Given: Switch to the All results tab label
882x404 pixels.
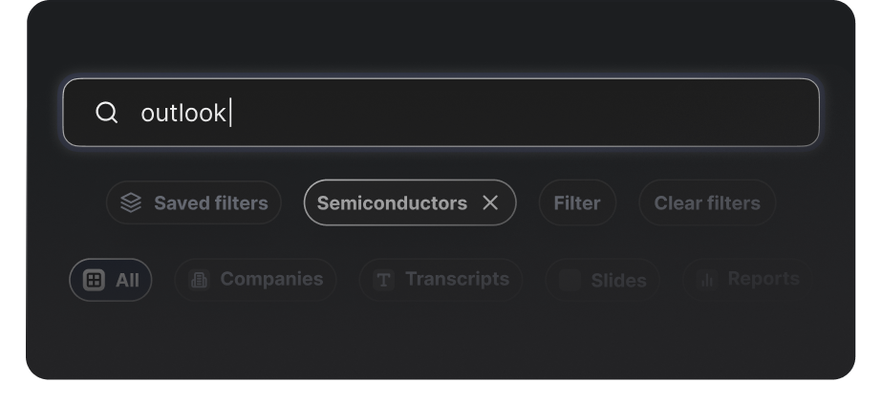Looking at the screenshot, I should pyautogui.click(x=127, y=280).
